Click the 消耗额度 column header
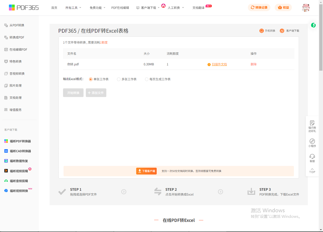This screenshot has width=323, height=232. (x=173, y=54)
